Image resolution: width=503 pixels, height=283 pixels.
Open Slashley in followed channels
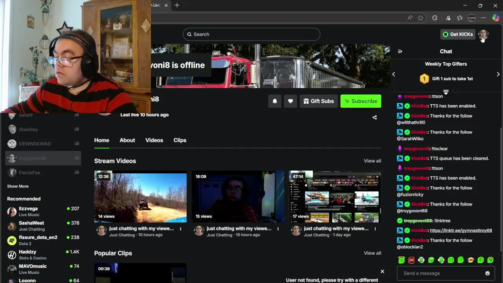click(x=43, y=129)
